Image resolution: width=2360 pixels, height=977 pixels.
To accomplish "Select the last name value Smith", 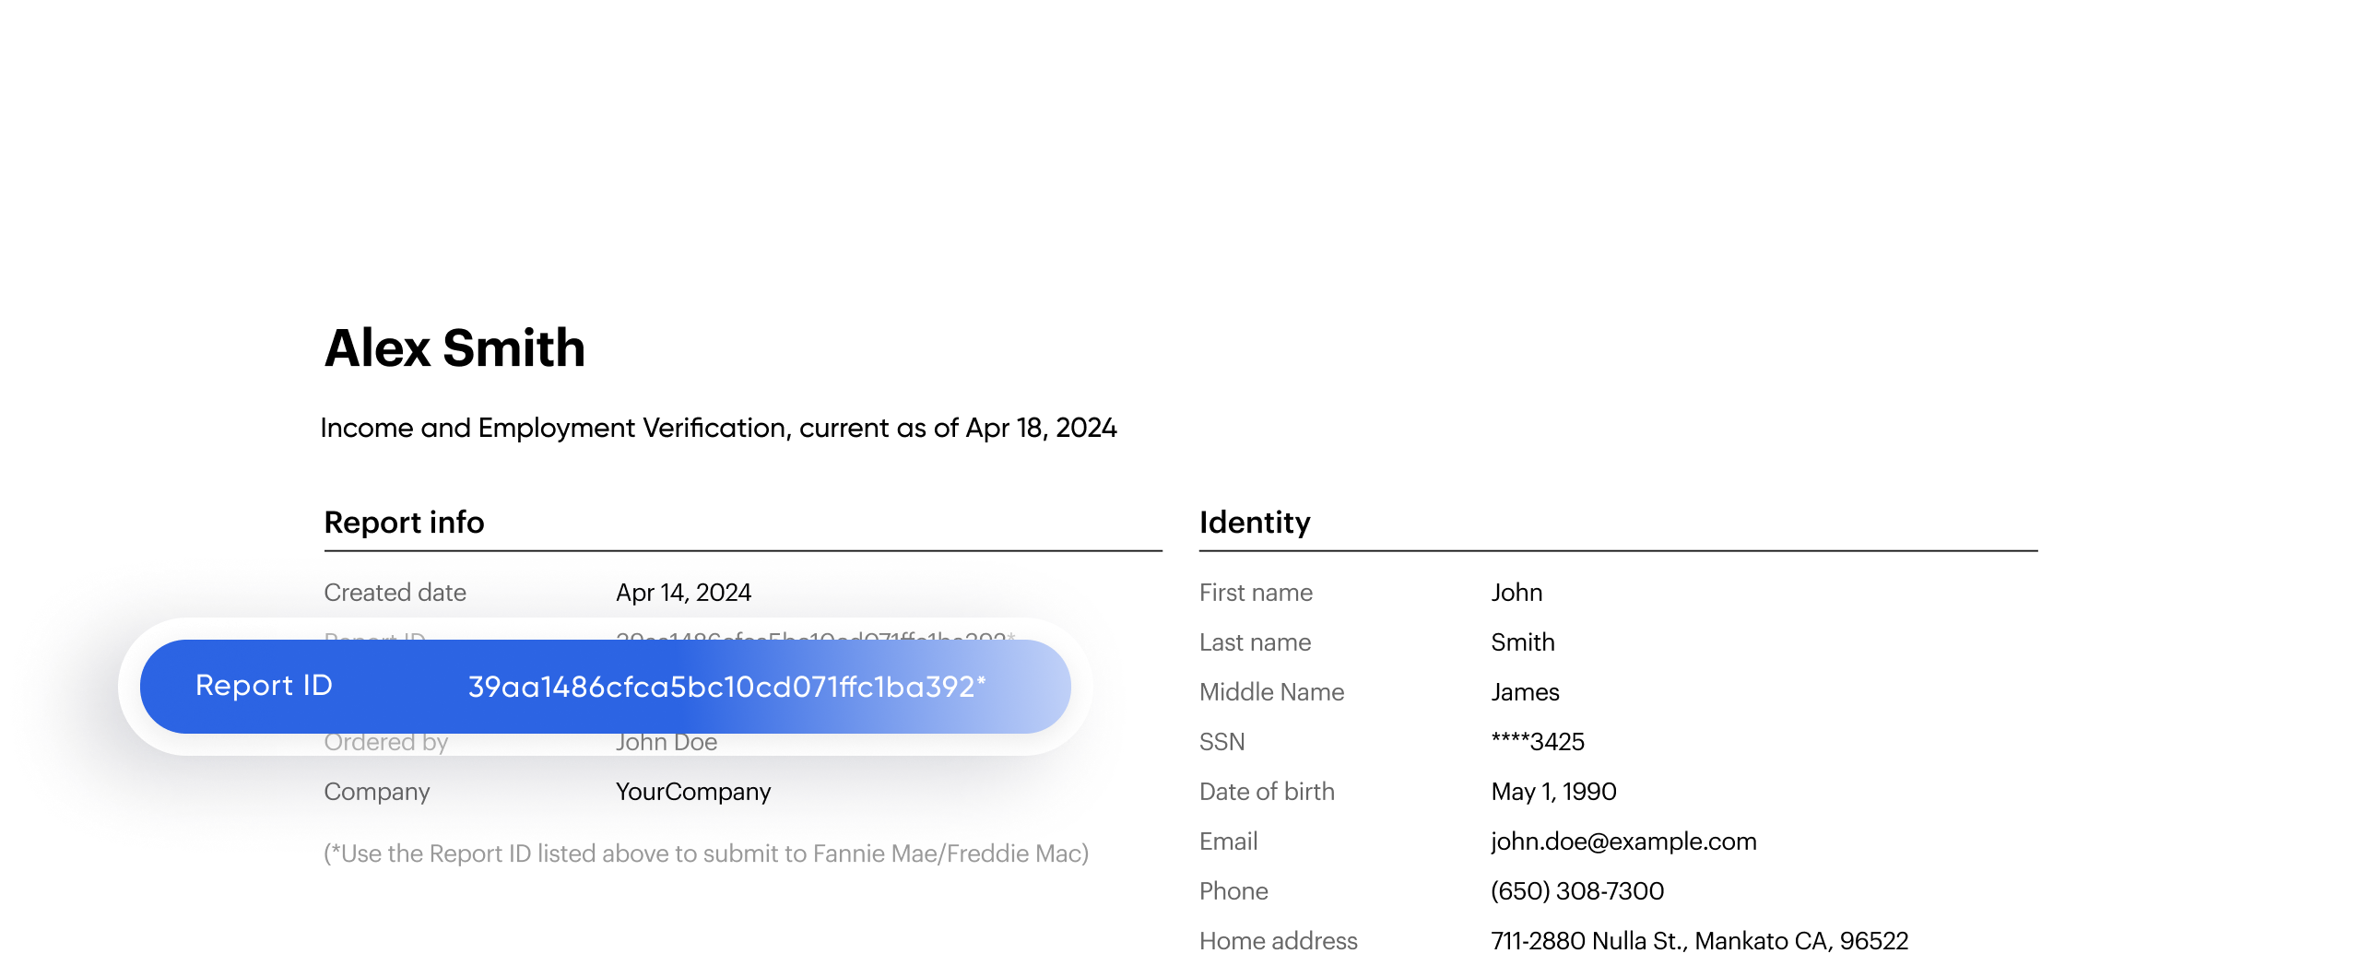I will [1523, 642].
